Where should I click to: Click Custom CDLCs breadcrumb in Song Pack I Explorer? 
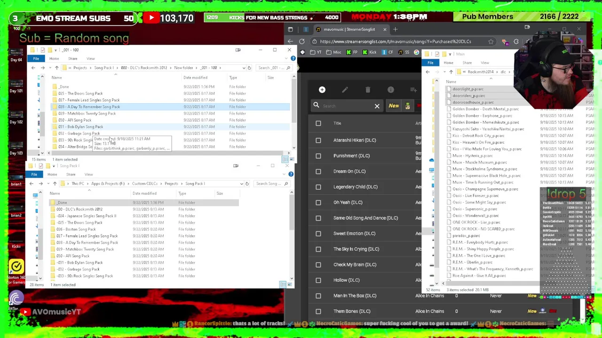coord(144,184)
